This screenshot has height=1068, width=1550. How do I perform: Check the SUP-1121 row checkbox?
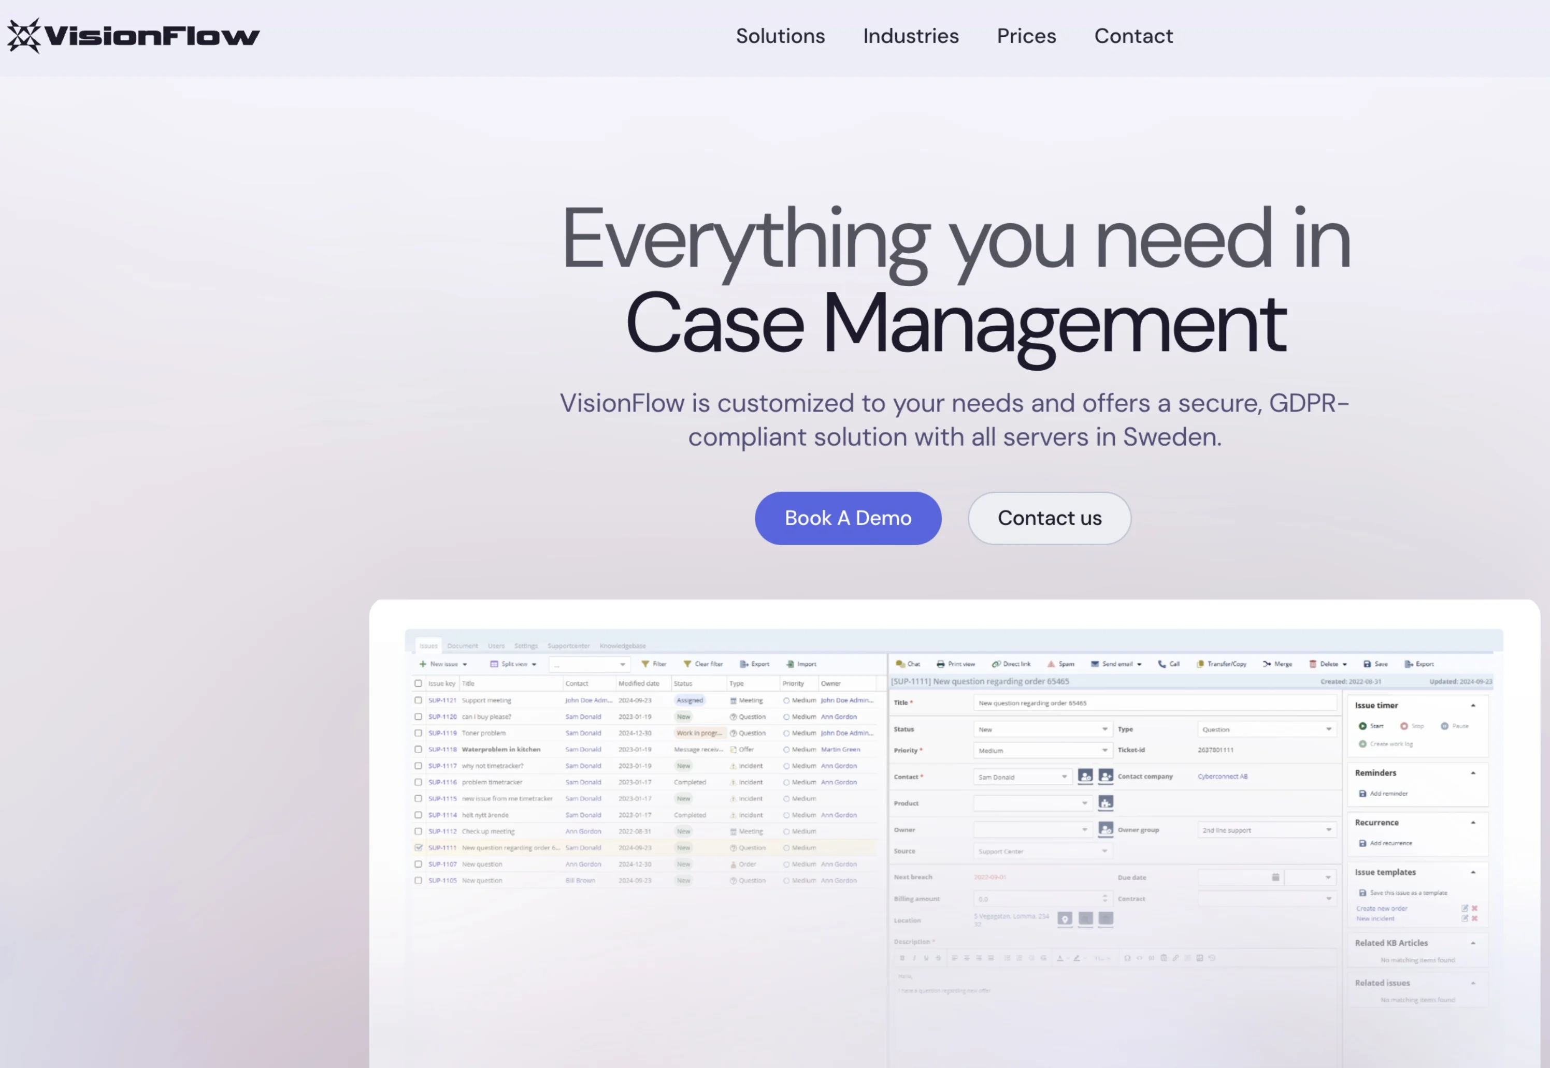click(x=419, y=700)
